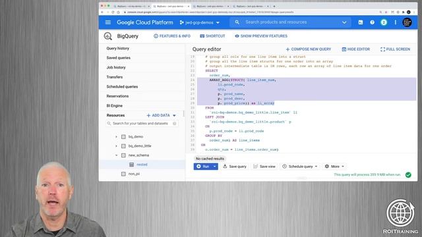The image size is (422, 237).
Task: Open the vertical three-dot settings menu
Action: point(396,22)
